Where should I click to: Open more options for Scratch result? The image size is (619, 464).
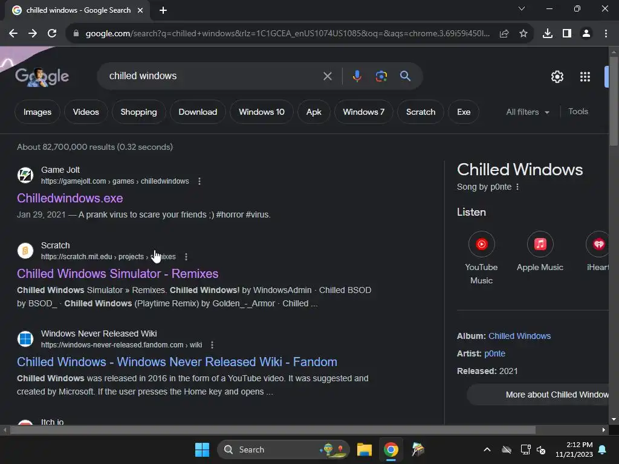[186, 256]
